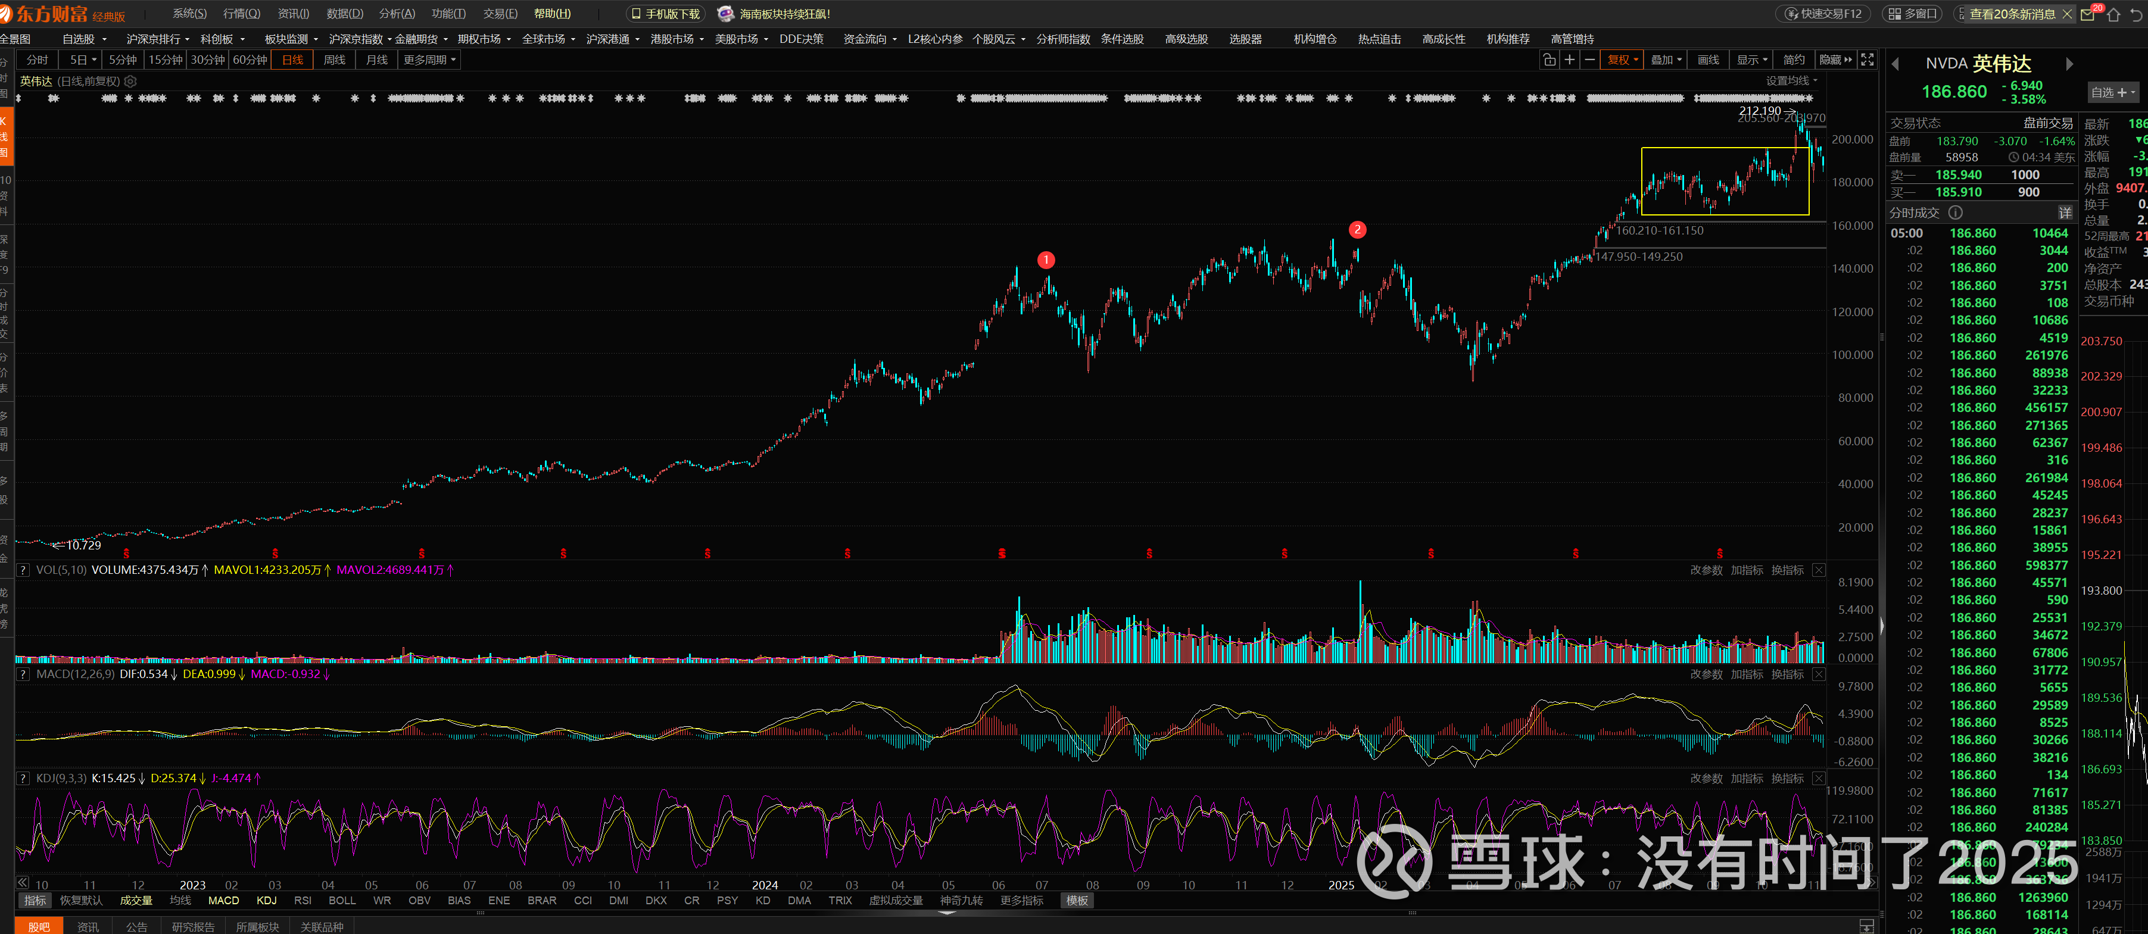This screenshot has width=2148, height=934.
Task: Open the 分析(A) menu
Action: tap(397, 14)
